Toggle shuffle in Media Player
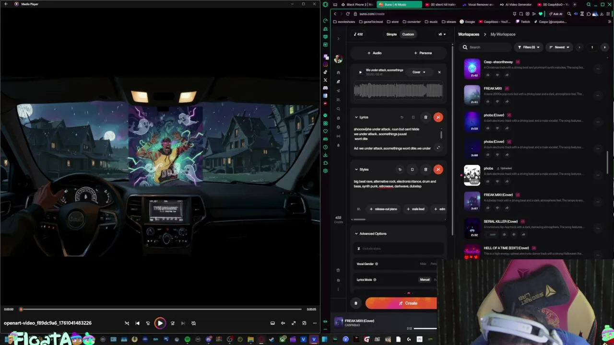This screenshot has height=345, width=614. [127, 323]
